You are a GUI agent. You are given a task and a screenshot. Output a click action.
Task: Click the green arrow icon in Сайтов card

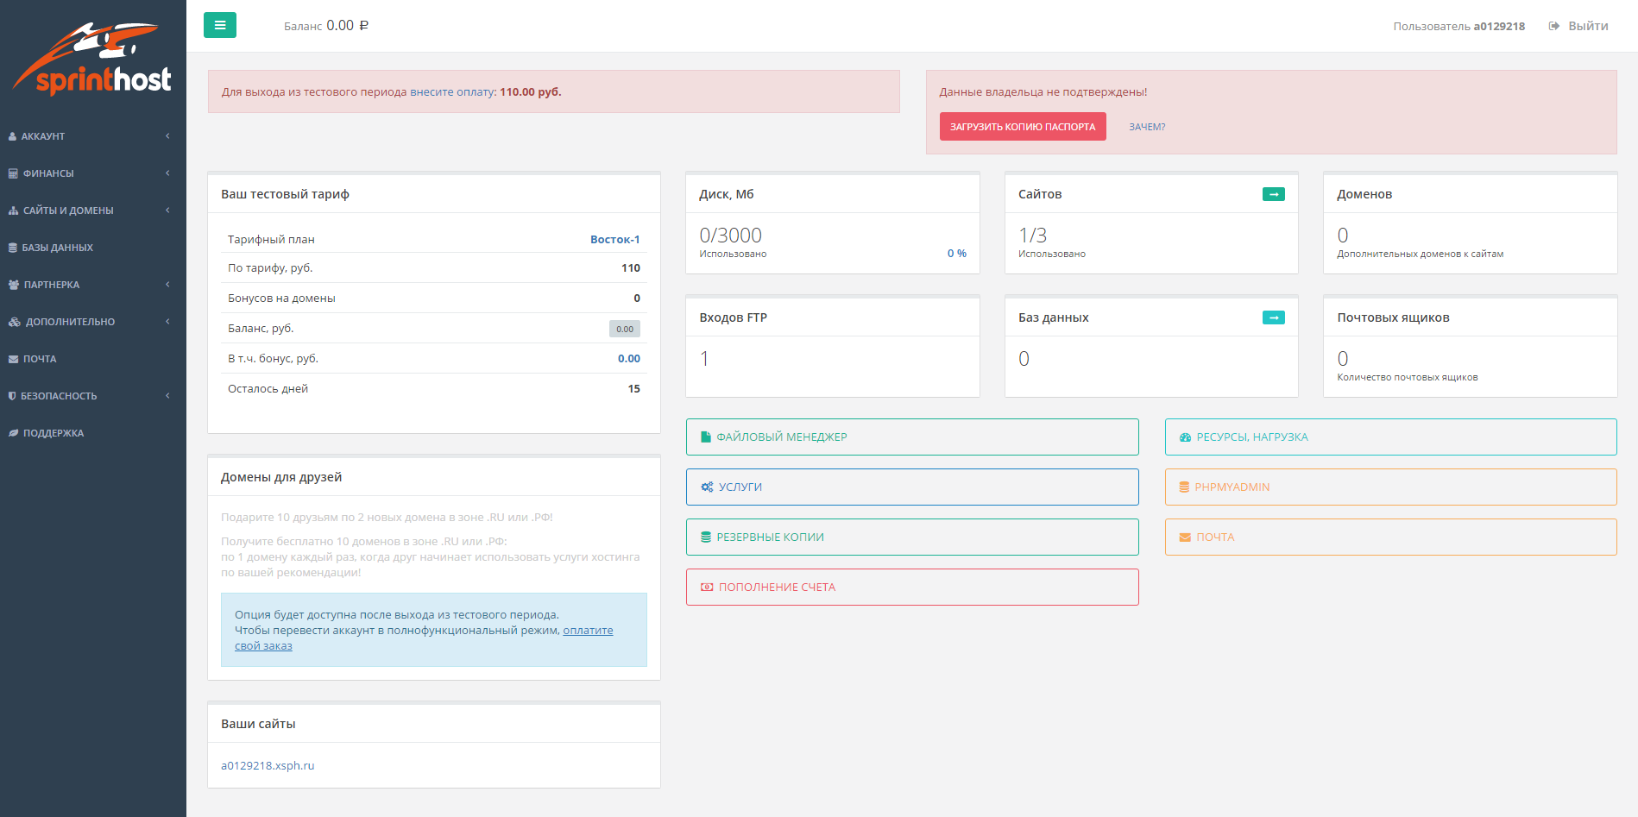pyautogui.click(x=1273, y=194)
